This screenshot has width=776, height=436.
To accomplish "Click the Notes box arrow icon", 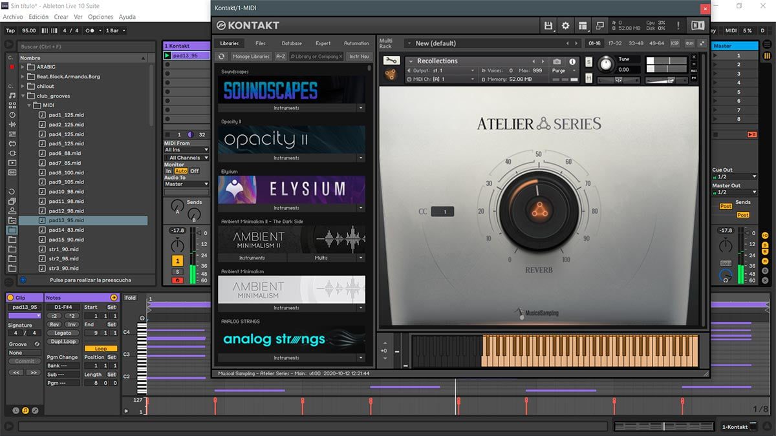I will click(114, 297).
